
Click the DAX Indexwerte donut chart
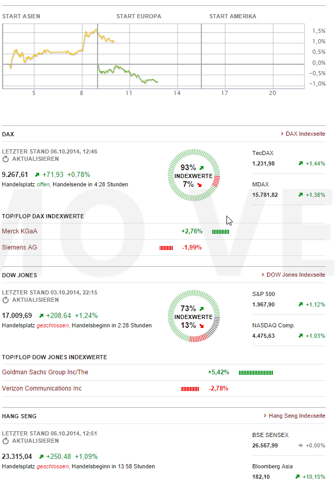[x=194, y=176]
